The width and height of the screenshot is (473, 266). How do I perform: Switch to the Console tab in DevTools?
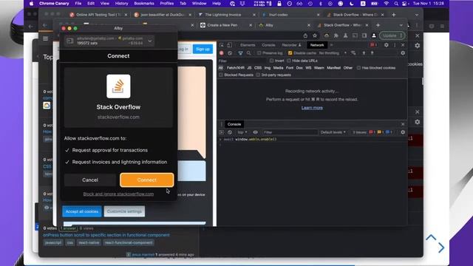[268, 45]
